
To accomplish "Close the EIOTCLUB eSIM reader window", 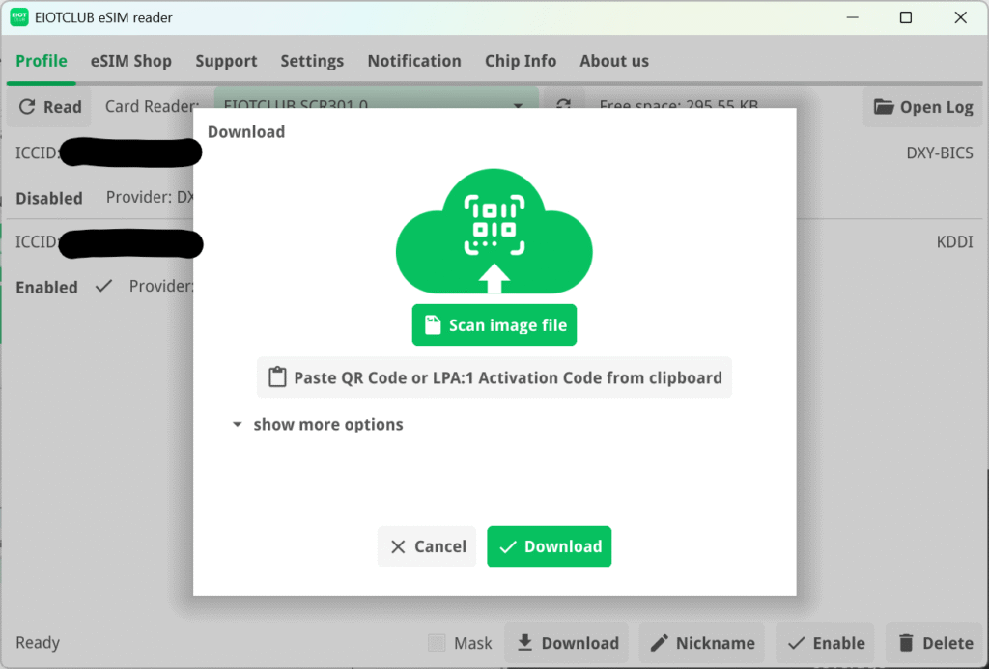I will coord(960,17).
